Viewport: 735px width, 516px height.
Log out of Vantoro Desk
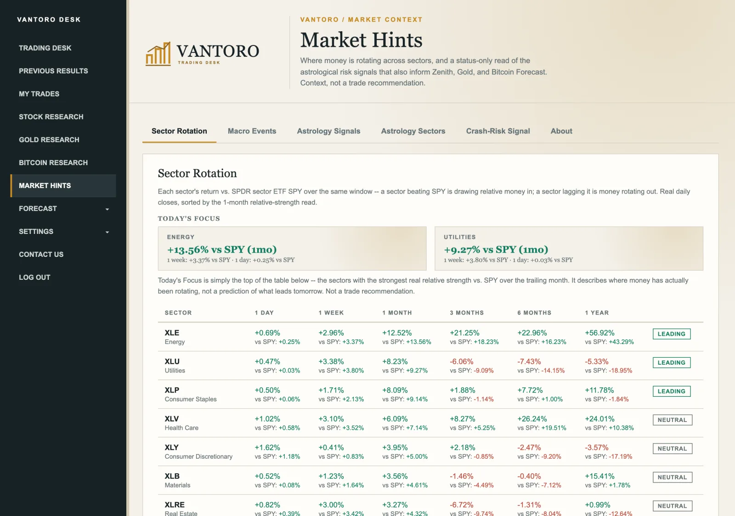coord(34,277)
